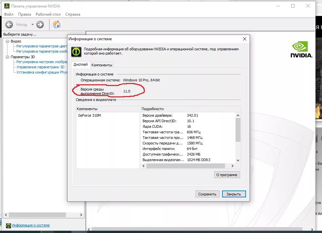
Task: Open the Рабочий стол menu
Action: pyautogui.click(x=48, y=14)
